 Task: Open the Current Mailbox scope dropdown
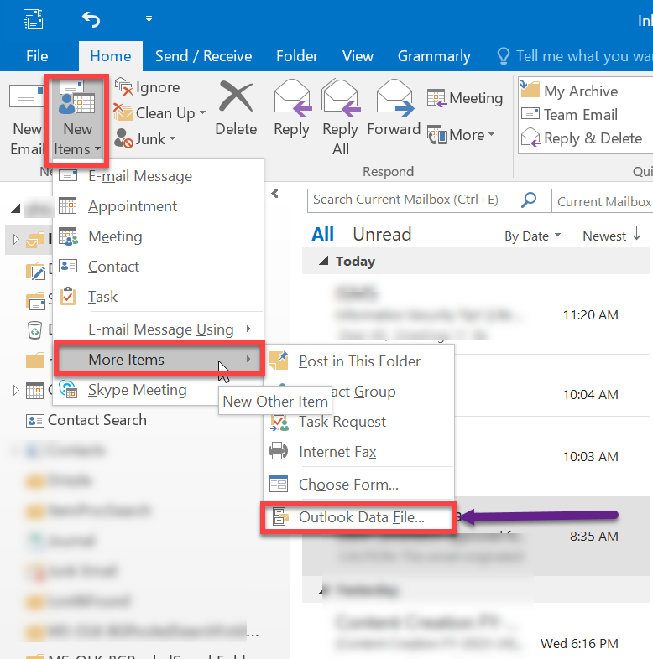(603, 201)
